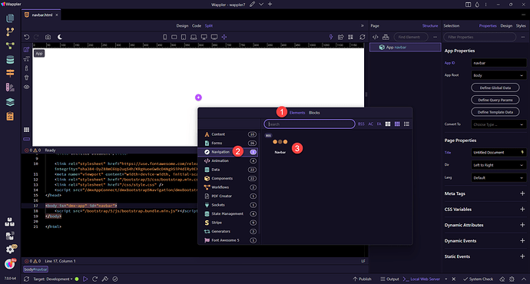Select the purple fit-to-view arrows icon

pos(224,37)
